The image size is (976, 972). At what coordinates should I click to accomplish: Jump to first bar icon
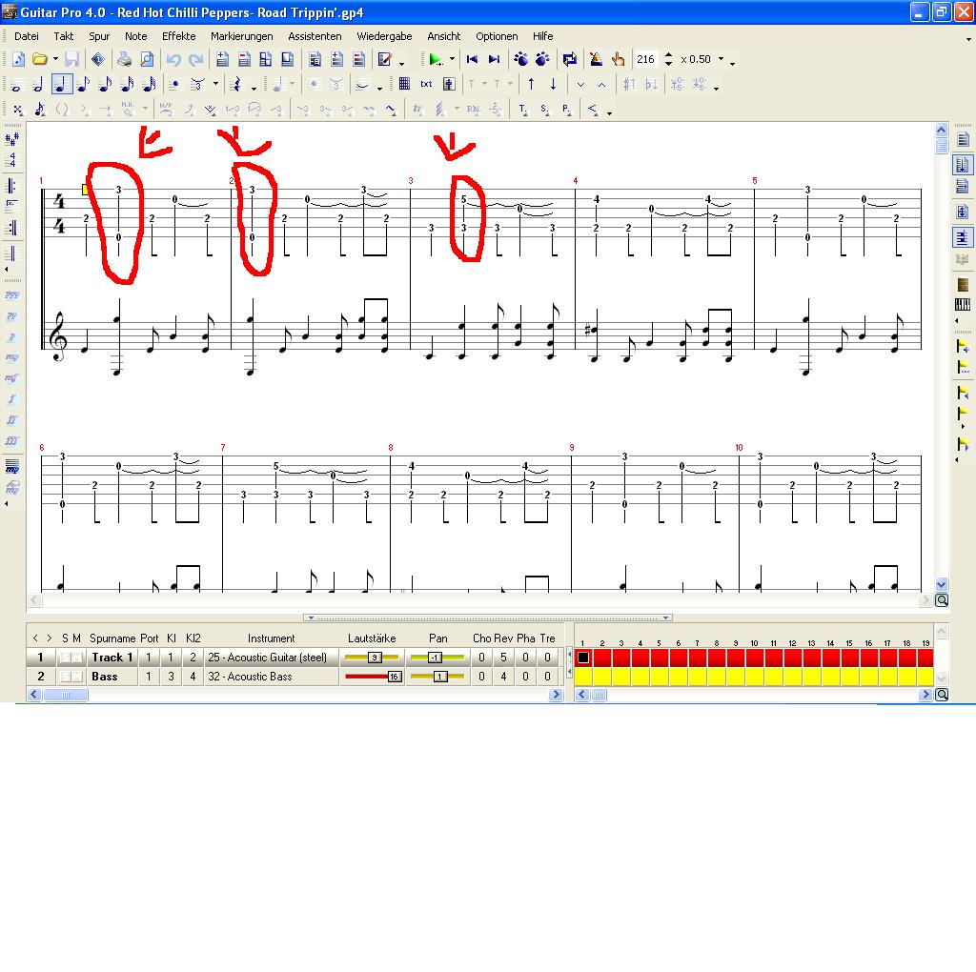(x=473, y=59)
